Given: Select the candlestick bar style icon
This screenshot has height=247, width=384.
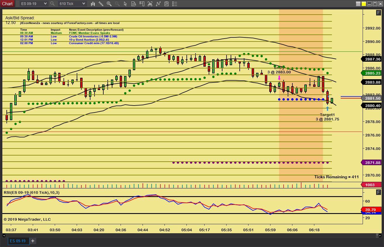Looking at the screenshot, I should [93, 4].
